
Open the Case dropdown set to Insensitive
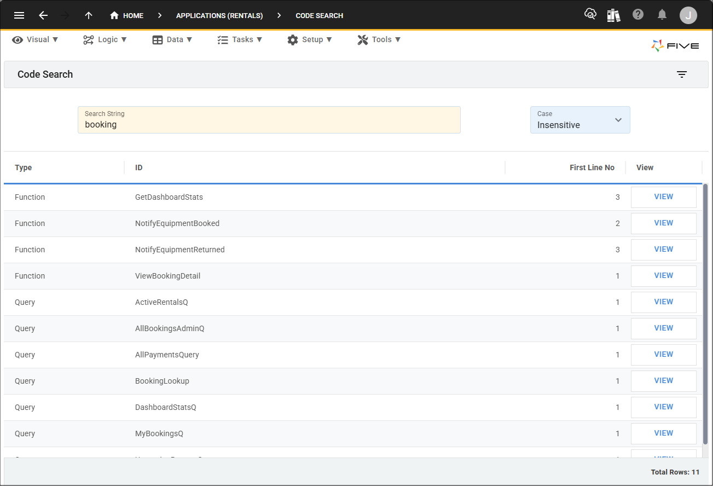point(580,120)
